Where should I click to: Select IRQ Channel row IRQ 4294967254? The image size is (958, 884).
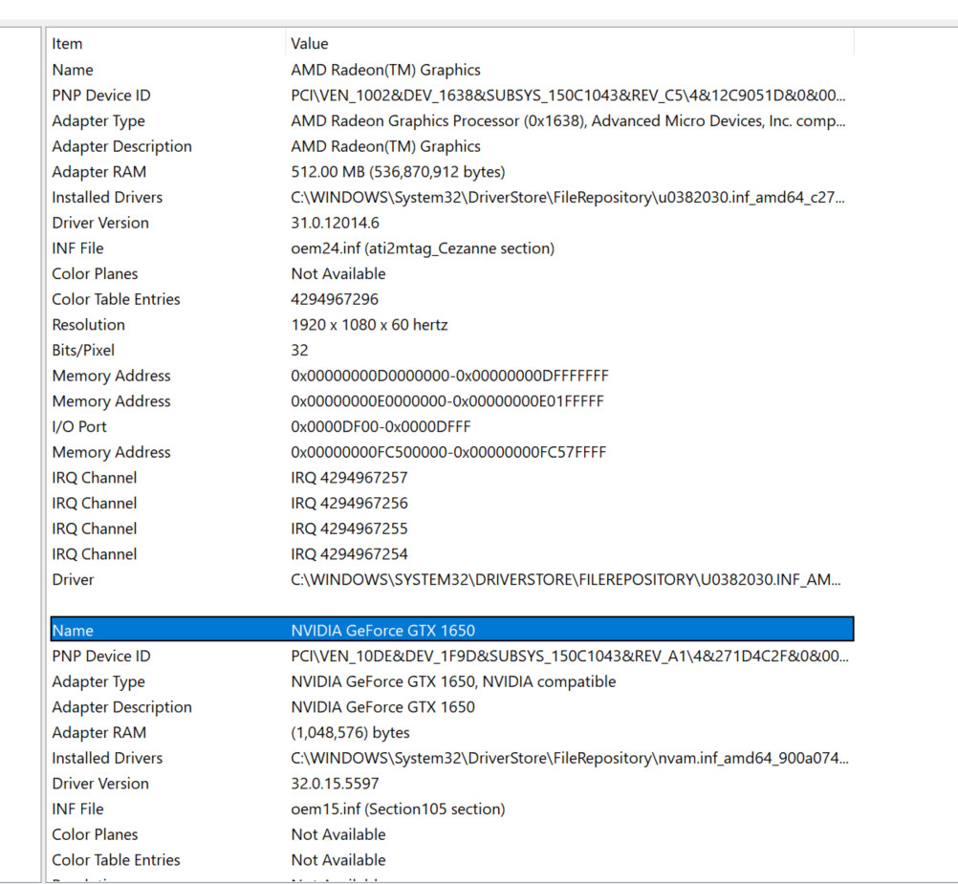click(452, 554)
